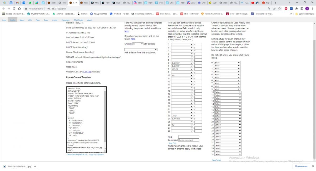The width and height of the screenshot is (316, 171).
Task: Open the templates list 'here' link
Action: click(x=127, y=31)
